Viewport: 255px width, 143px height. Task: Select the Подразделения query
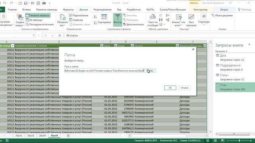tap(235, 68)
